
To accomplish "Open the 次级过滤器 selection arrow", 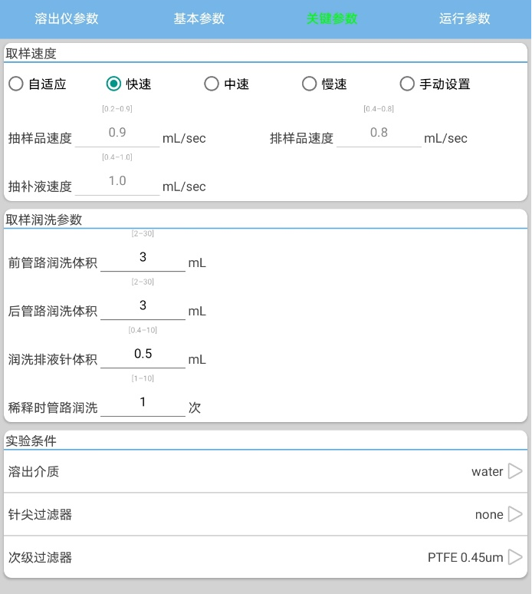I will click(515, 557).
